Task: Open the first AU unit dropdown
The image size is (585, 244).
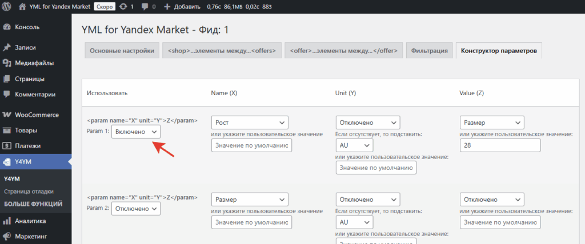Action: coord(354,145)
